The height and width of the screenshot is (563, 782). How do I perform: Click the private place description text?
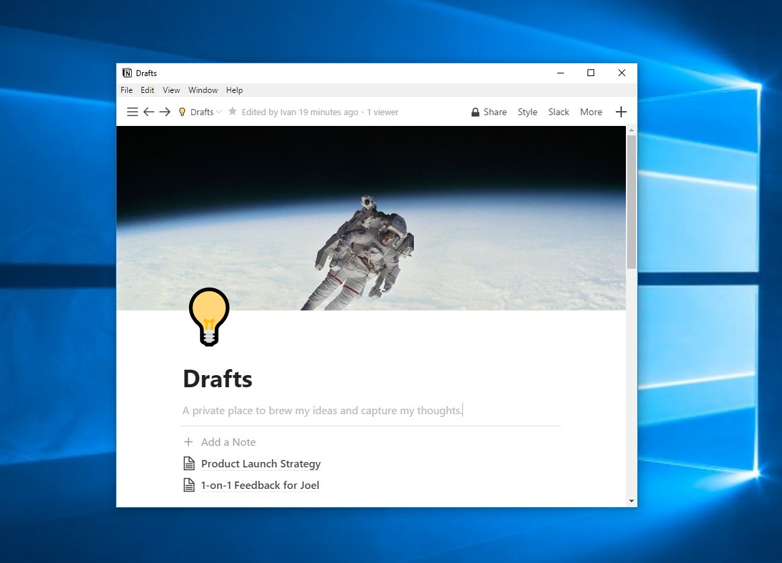322,410
